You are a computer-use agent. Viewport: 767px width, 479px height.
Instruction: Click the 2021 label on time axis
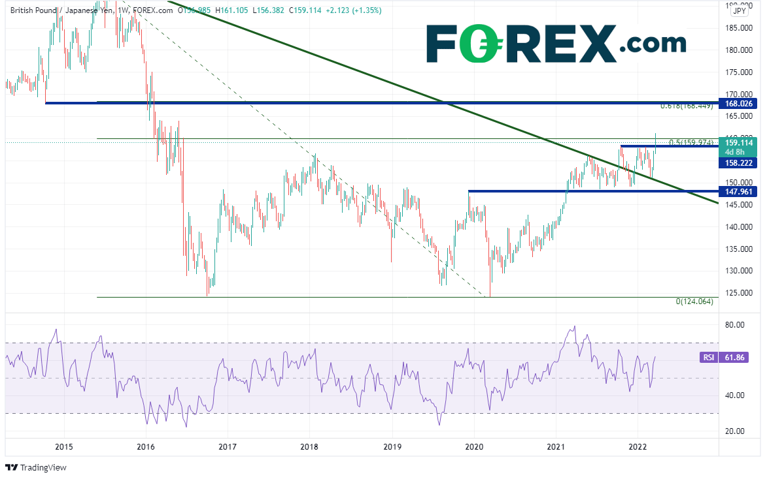coord(556,446)
